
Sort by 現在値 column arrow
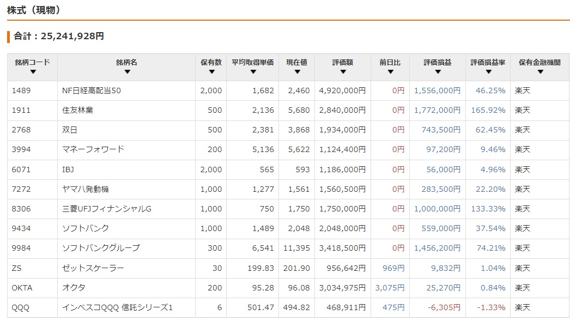tap(297, 72)
